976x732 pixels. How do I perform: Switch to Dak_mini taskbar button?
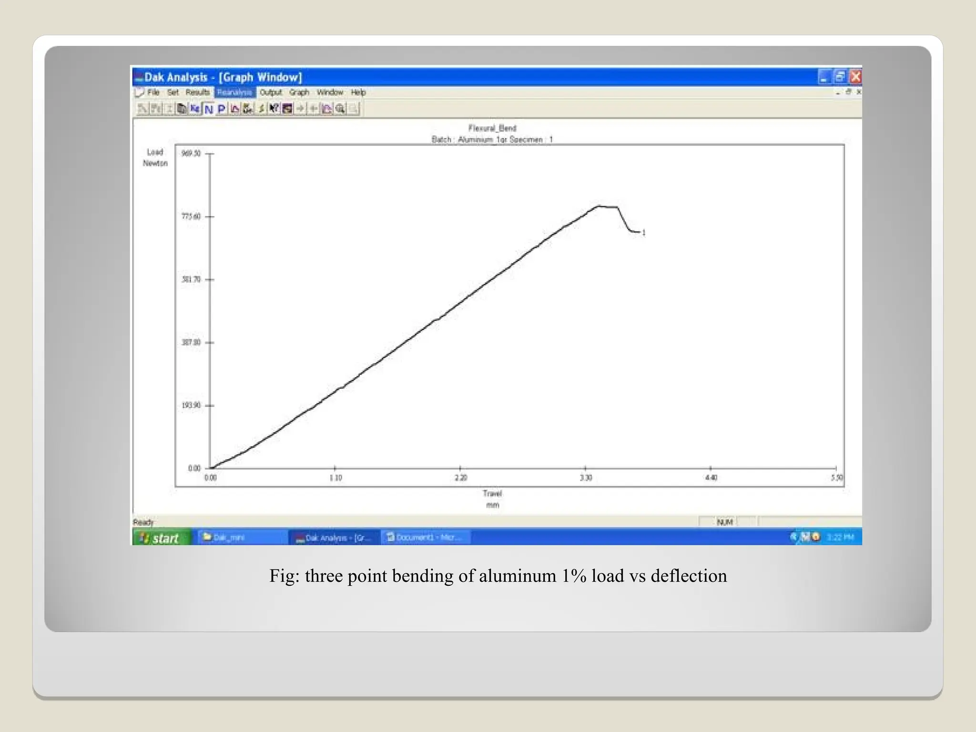pos(242,538)
